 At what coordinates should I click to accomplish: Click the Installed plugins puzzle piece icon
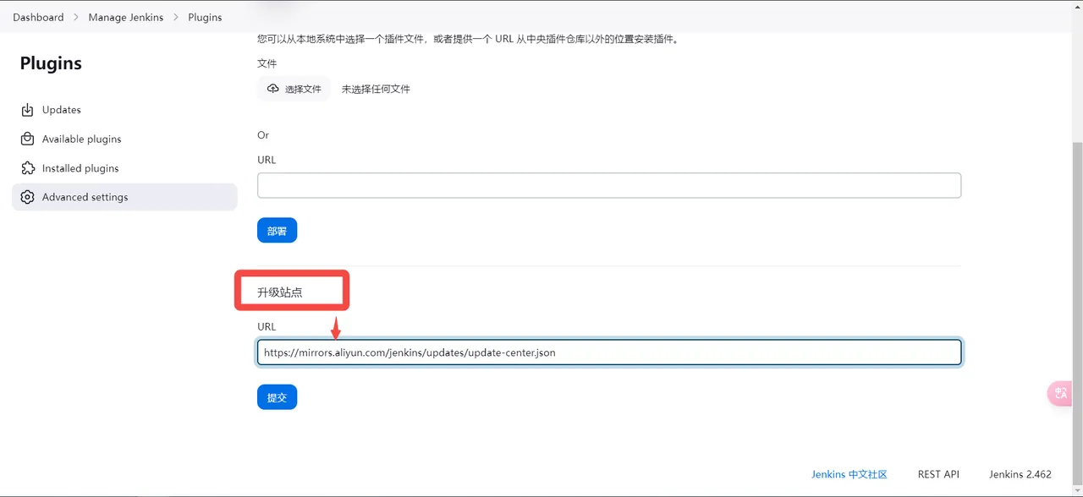click(x=28, y=168)
